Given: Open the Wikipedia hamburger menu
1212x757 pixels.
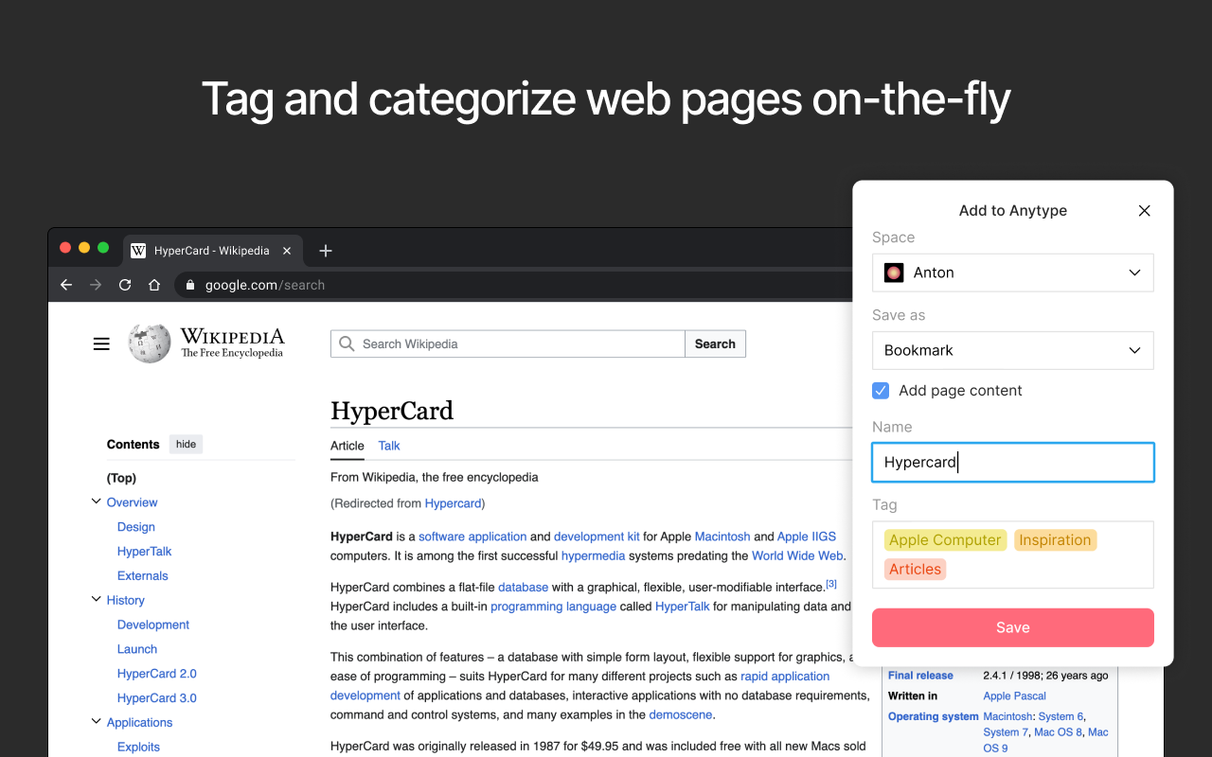Looking at the screenshot, I should click(x=101, y=343).
